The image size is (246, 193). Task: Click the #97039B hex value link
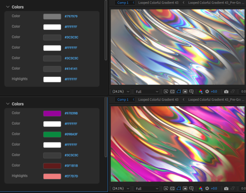(x=71, y=113)
